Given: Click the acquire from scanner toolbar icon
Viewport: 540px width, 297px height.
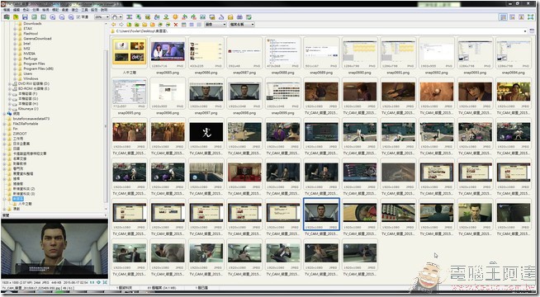Looking at the screenshot, I should click(7, 16).
